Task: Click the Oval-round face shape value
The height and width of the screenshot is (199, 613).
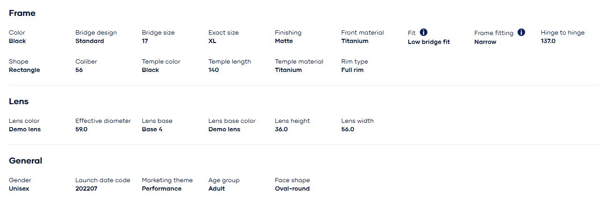Action: click(x=292, y=189)
